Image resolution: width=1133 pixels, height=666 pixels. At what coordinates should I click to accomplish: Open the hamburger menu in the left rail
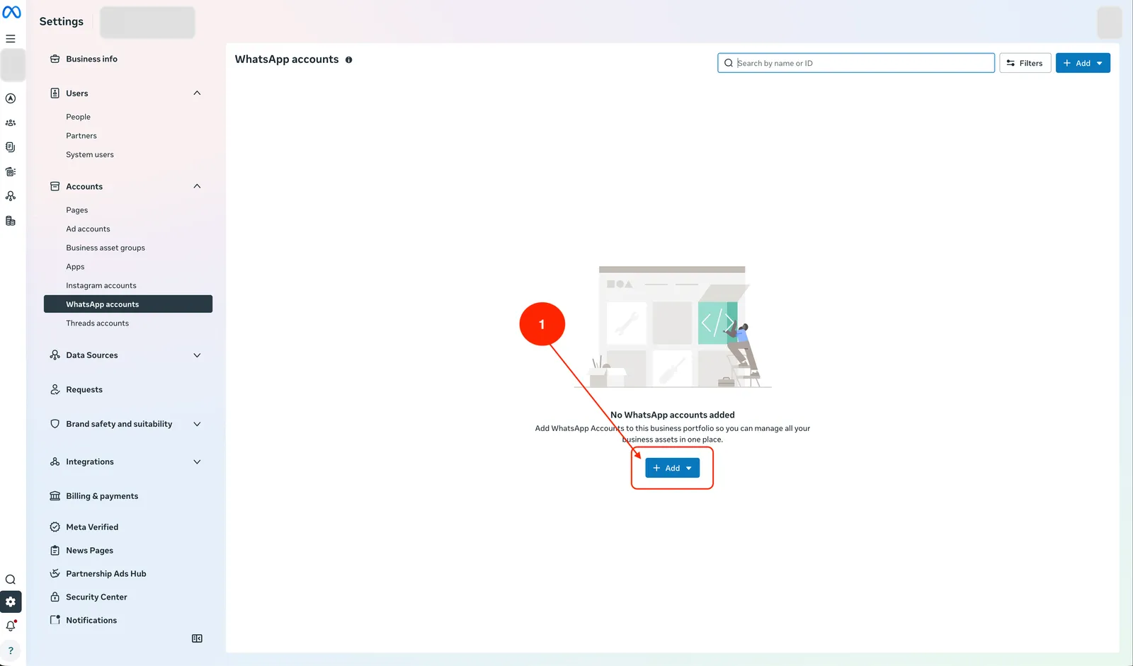(x=11, y=39)
